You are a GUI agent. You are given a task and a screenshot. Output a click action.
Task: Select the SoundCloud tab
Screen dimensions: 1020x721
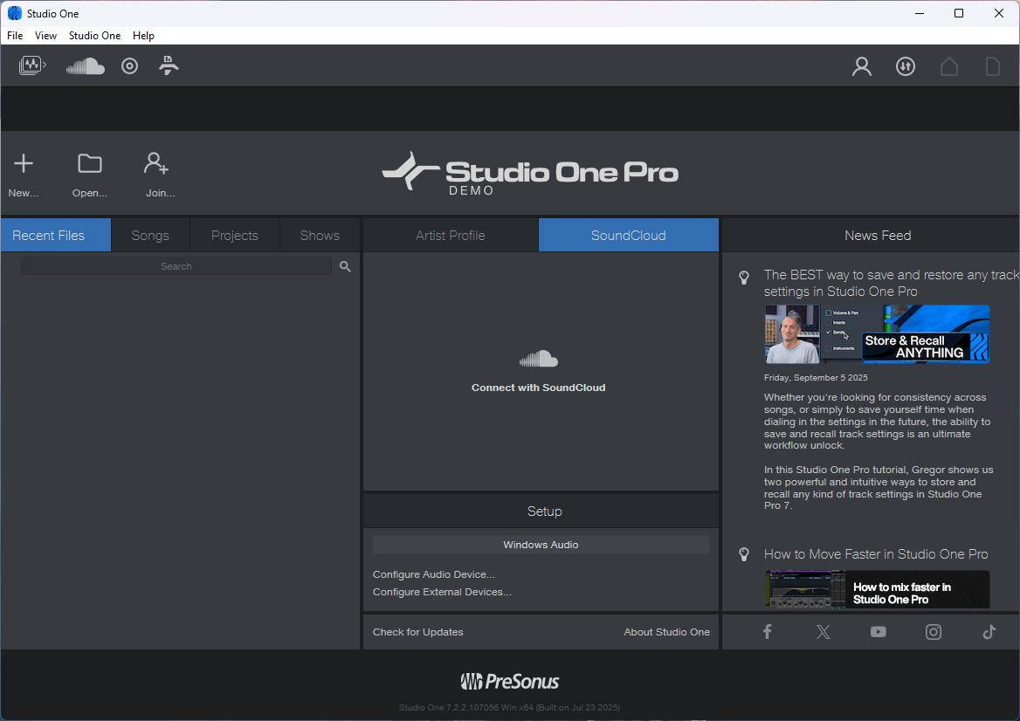[x=629, y=236]
